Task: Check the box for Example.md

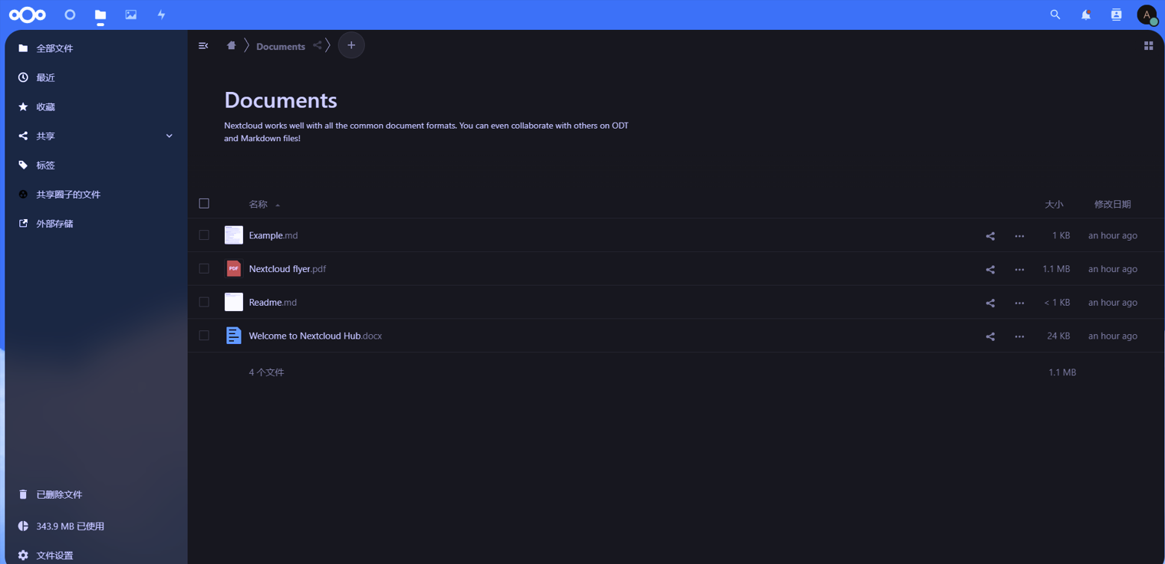Action: point(204,235)
